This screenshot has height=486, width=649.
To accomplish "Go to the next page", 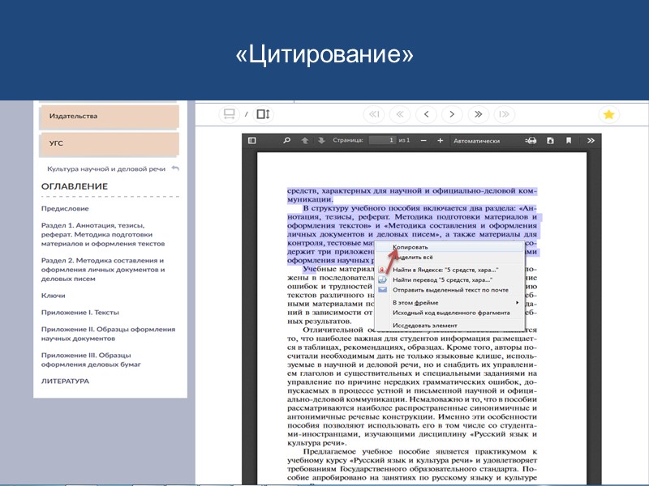I will 452,114.
